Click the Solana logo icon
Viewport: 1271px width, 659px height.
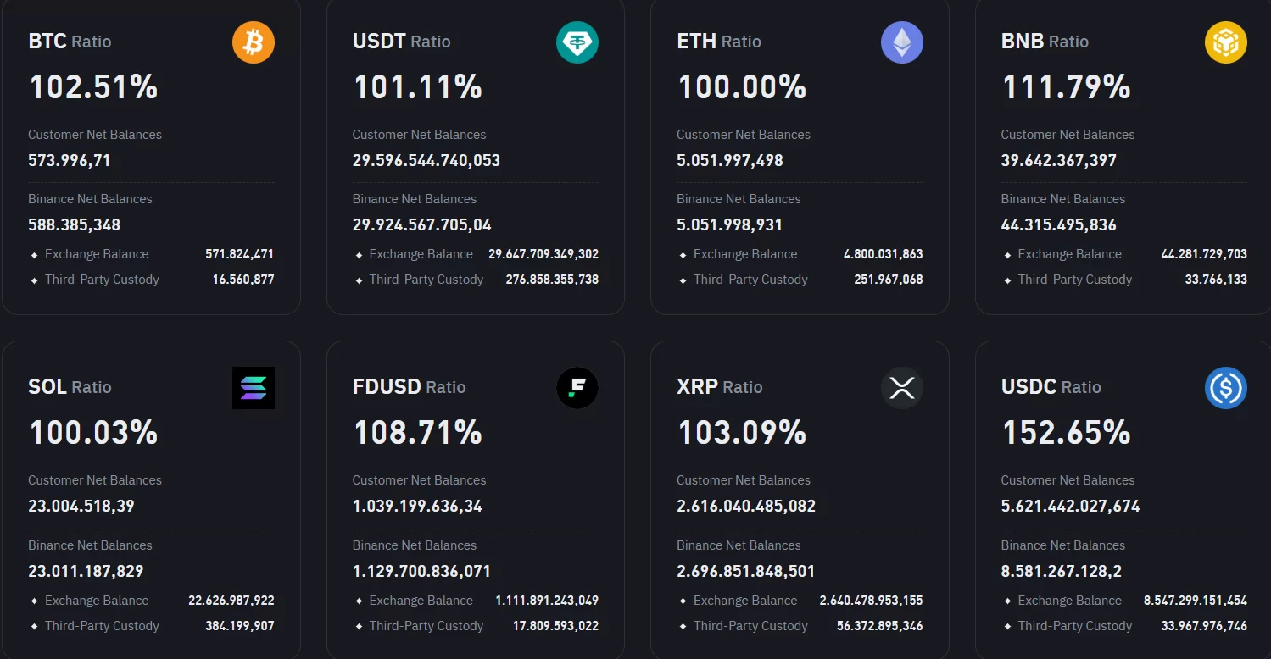pos(254,388)
